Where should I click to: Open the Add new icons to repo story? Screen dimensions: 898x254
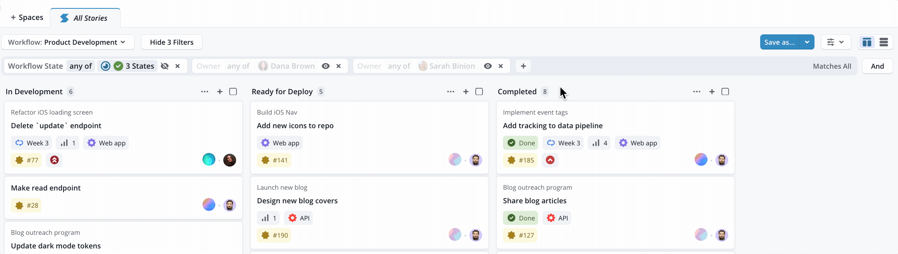[x=295, y=126]
